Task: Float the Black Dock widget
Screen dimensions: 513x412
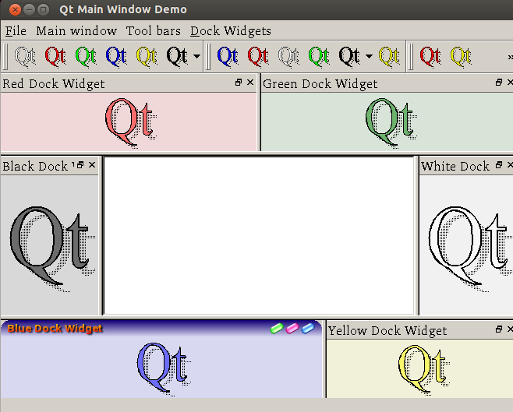Action: pyautogui.click(x=80, y=165)
